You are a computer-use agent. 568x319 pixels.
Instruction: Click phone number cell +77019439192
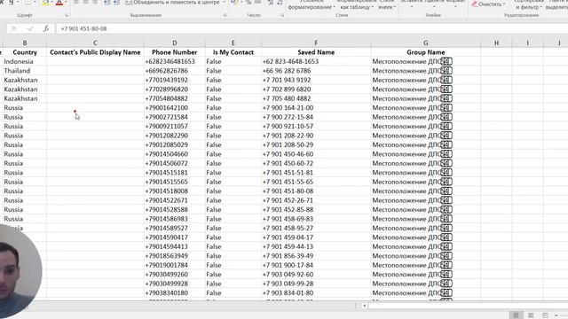[174, 80]
